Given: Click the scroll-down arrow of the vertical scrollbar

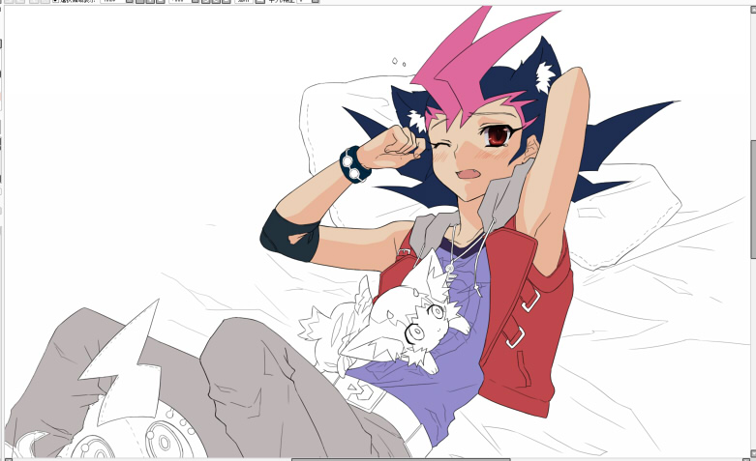Looking at the screenshot, I should click(x=754, y=454).
